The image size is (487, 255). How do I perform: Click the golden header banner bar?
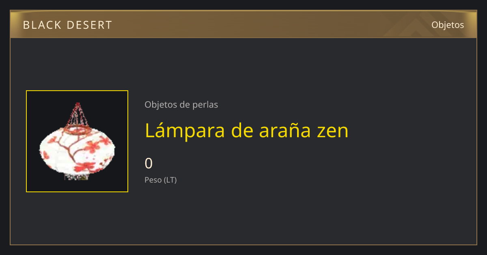pyautogui.click(x=243, y=25)
